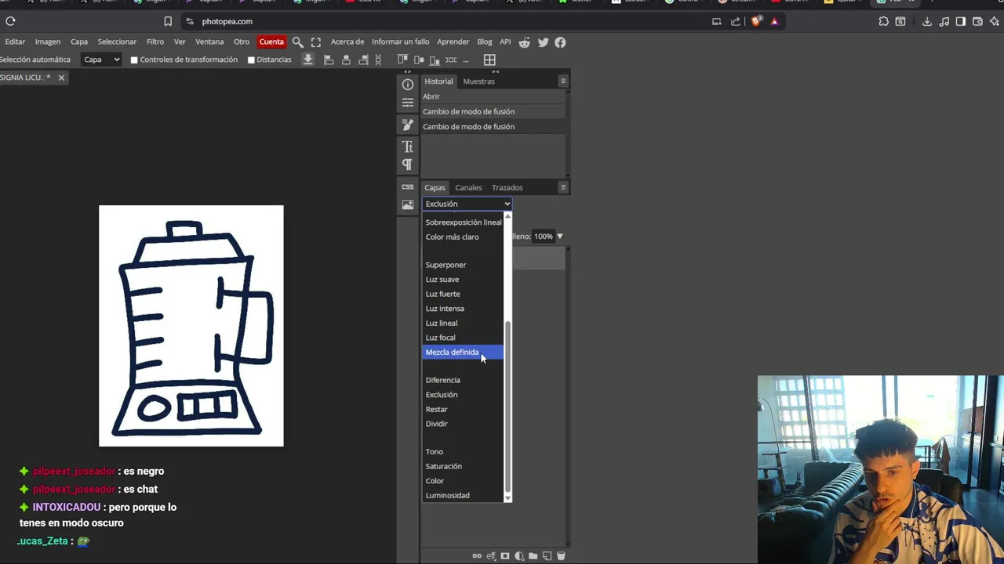Choose Luminosidad blend mode
1004x564 pixels.
(463, 496)
